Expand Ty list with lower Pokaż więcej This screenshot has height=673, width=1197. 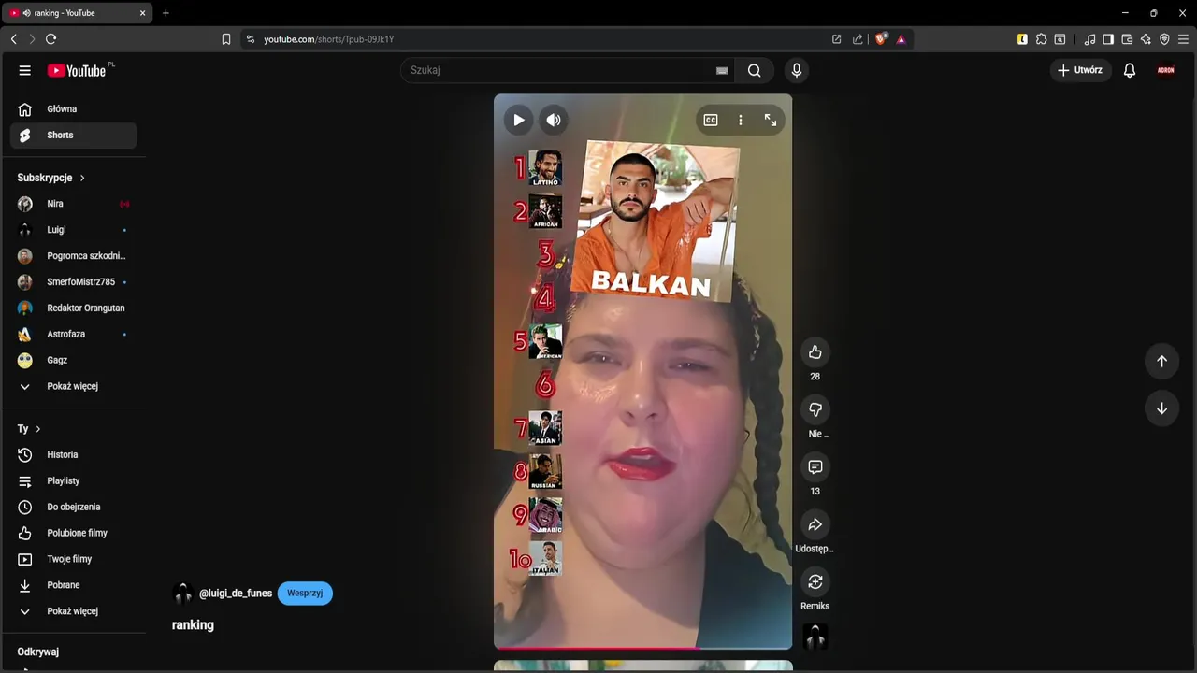click(74, 611)
